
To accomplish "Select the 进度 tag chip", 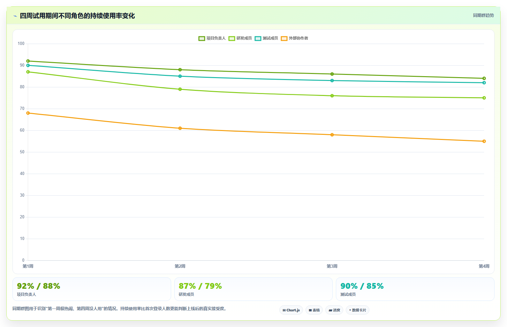I will click(x=334, y=310).
